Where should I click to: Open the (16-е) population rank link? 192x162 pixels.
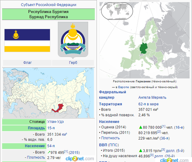pyautogui.click(x=179, y=127)
